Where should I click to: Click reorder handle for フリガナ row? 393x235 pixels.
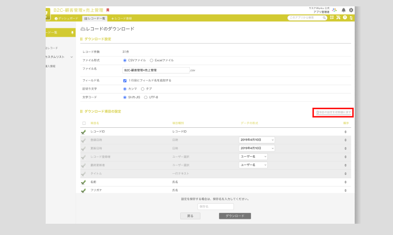click(x=345, y=190)
